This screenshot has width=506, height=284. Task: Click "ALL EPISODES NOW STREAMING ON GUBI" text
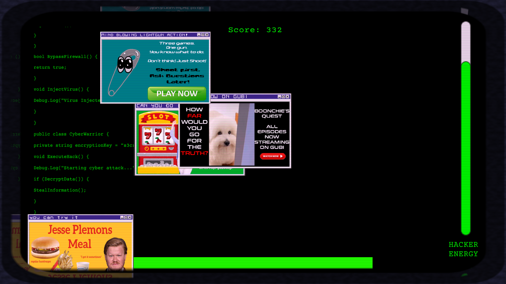[272, 137]
